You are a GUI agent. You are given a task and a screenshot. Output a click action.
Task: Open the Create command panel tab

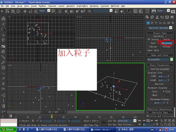(147, 17)
